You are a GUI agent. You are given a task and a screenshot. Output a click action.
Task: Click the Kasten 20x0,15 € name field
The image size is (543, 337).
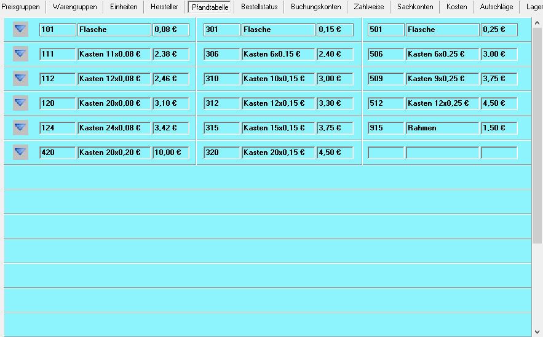click(x=279, y=153)
